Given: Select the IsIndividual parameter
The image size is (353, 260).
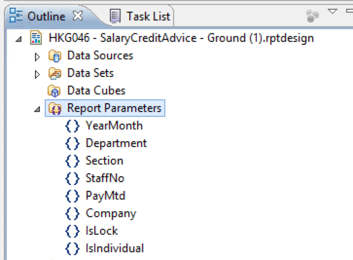Looking at the screenshot, I should point(114,248).
